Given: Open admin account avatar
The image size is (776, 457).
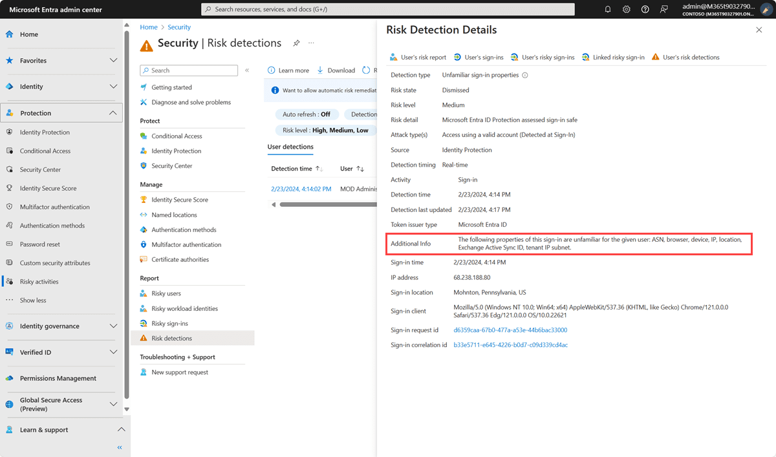Looking at the screenshot, I should [x=765, y=9].
